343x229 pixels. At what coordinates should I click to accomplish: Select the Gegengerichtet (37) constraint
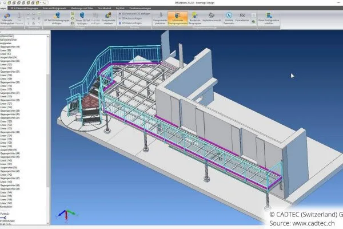[10, 93]
